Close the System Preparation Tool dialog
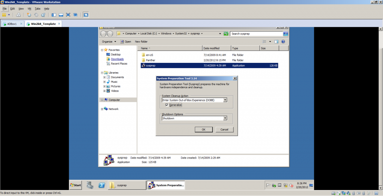 pyautogui.click(x=235, y=79)
